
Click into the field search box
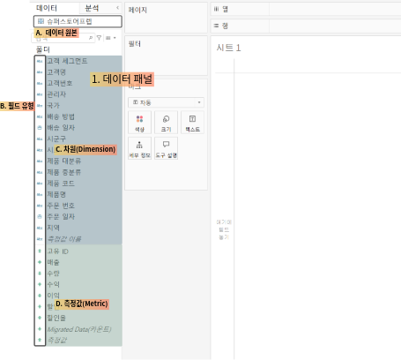pyautogui.click(x=63, y=38)
